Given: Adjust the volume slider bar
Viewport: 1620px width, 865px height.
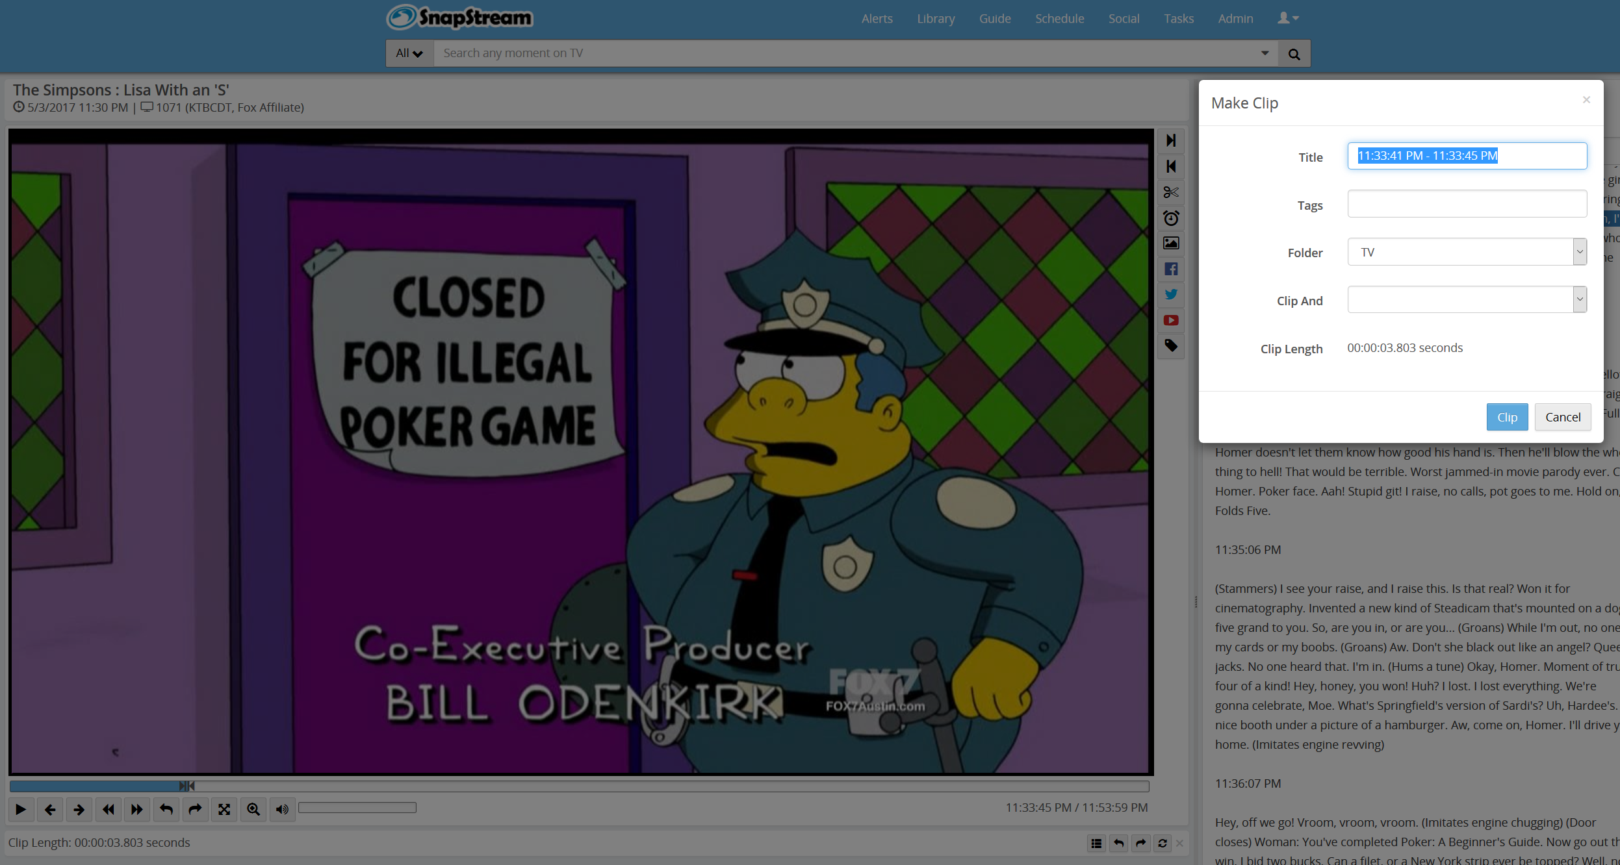Looking at the screenshot, I should click(357, 808).
